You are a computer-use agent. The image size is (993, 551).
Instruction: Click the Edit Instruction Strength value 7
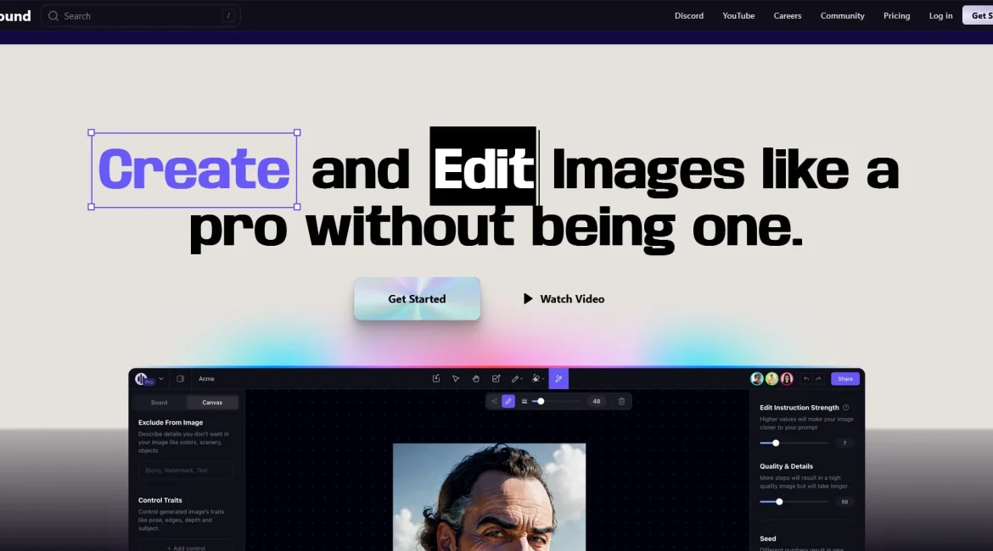point(844,442)
